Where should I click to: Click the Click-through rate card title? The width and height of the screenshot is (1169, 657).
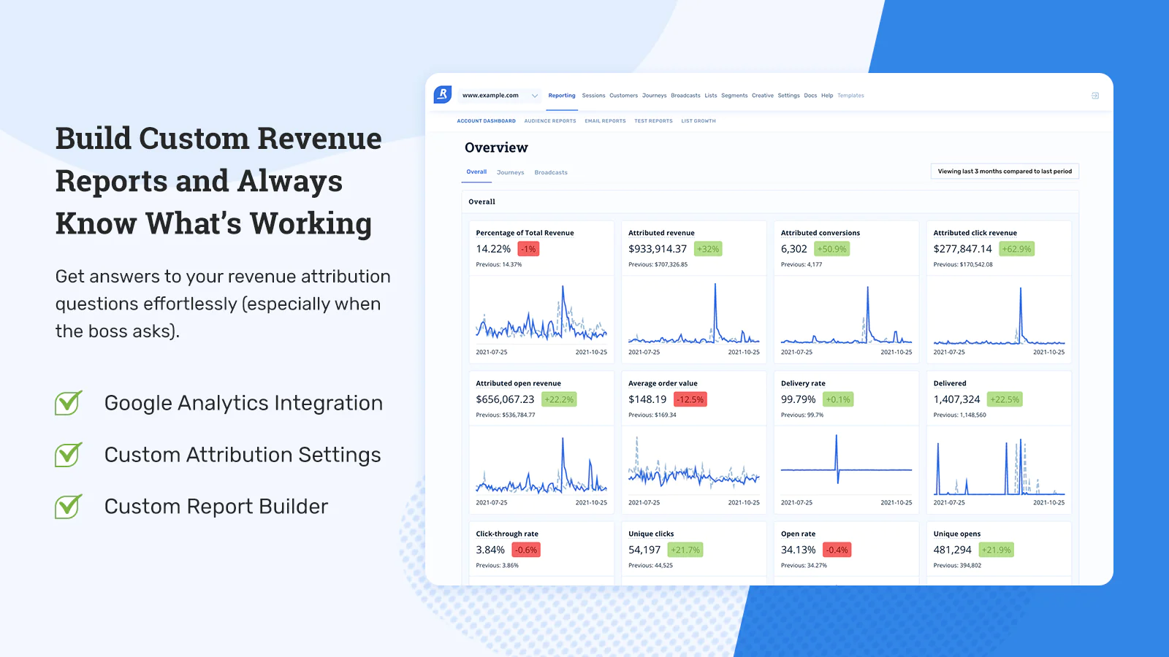tap(507, 534)
